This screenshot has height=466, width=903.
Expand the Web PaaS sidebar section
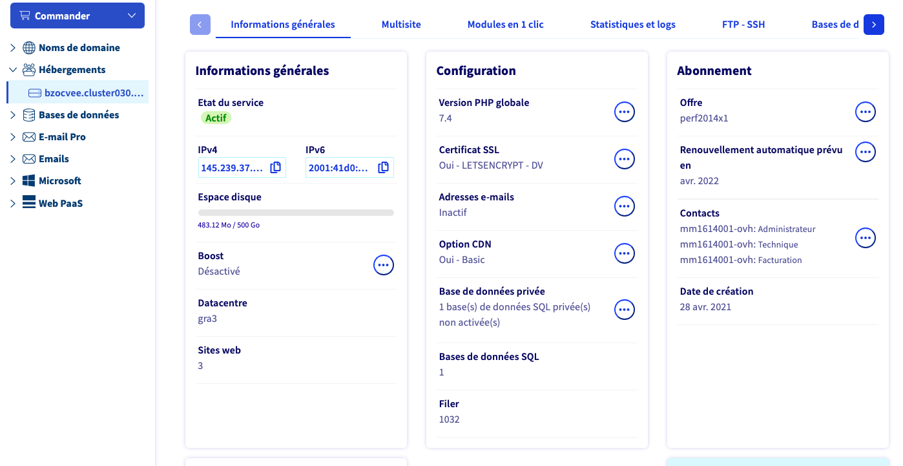coord(13,204)
